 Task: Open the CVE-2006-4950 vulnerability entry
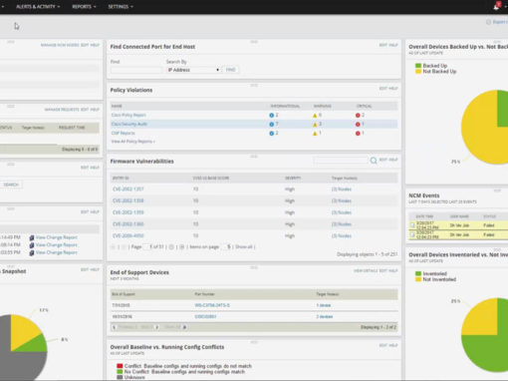pos(128,235)
